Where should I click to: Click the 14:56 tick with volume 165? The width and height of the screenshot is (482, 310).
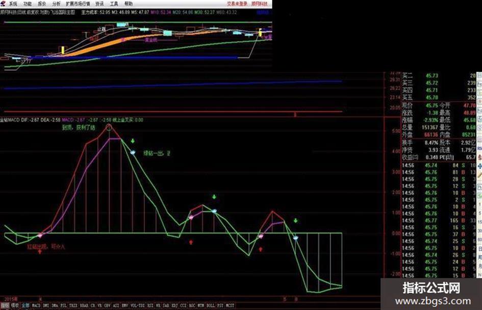click(439, 220)
